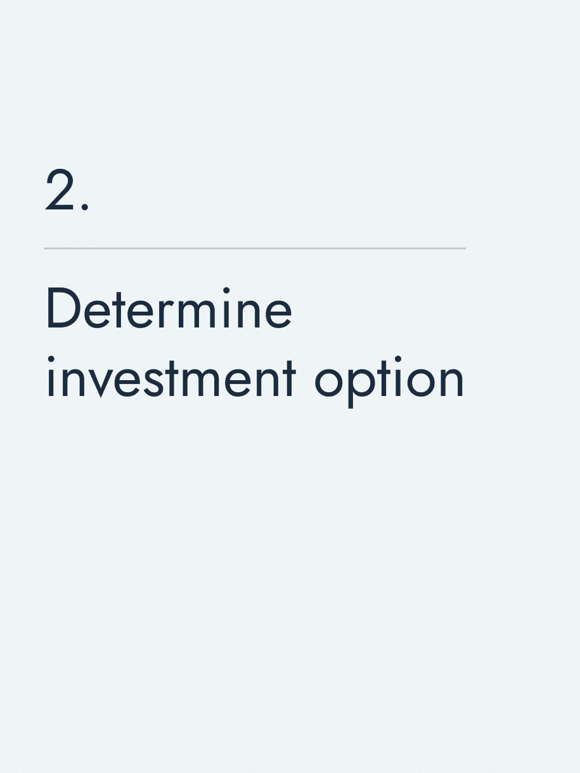The height and width of the screenshot is (773, 580).
Task: Click the right end of the divider line
Action: [464, 248]
